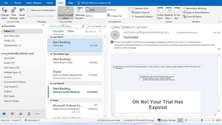Image resolution: width=222 pixels, height=125 pixels.
Task: Collapse the Older group
Action: click(51, 100)
